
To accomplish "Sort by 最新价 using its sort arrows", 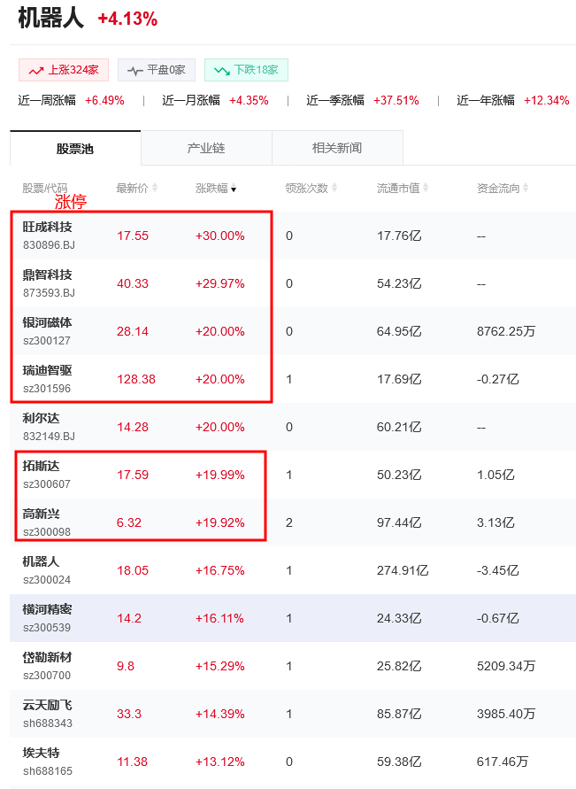I will 155,188.
